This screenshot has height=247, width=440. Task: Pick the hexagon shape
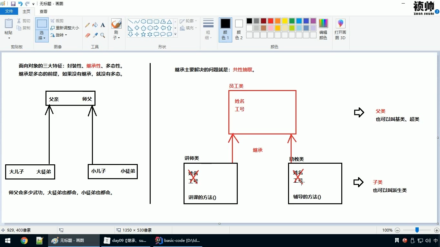click(x=150, y=28)
